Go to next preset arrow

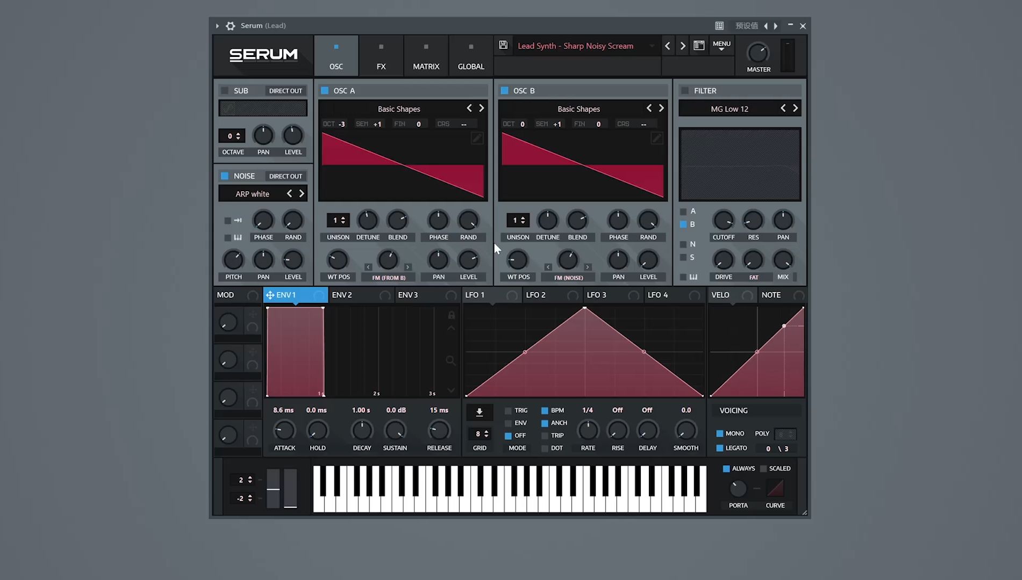point(683,46)
